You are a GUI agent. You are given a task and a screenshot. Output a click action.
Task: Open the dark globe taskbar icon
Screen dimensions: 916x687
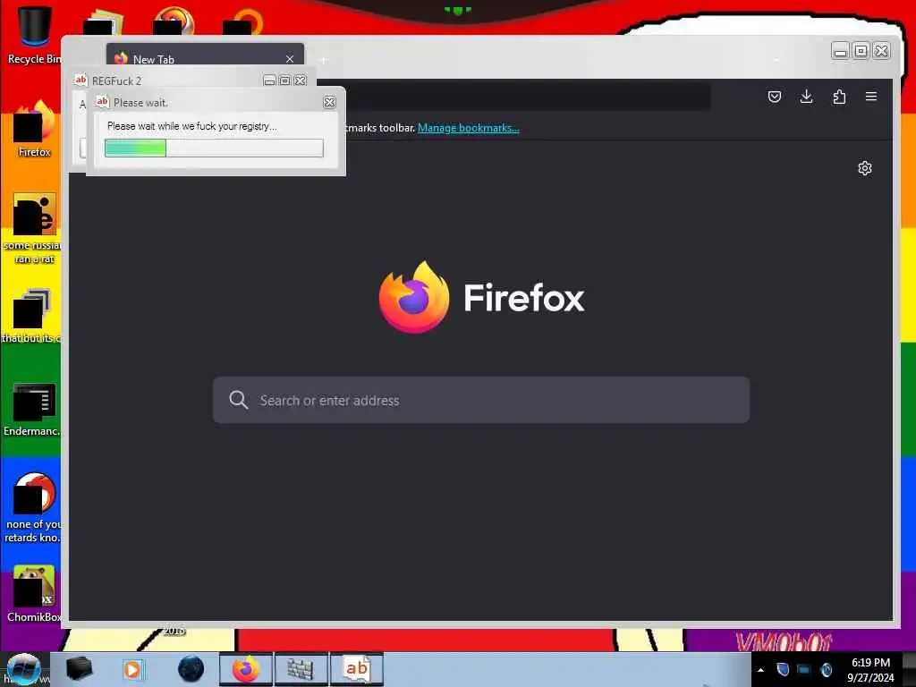pyautogui.click(x=191, y=669)
